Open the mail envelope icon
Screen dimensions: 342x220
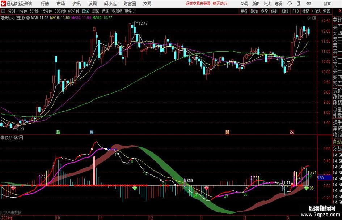point(308,4)
